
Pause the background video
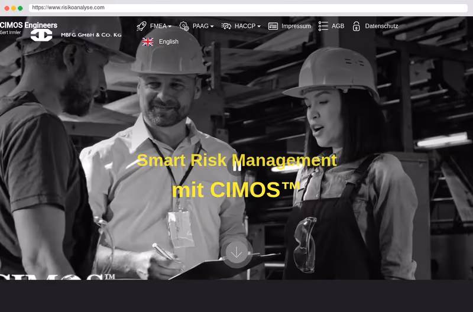(237, 165)
